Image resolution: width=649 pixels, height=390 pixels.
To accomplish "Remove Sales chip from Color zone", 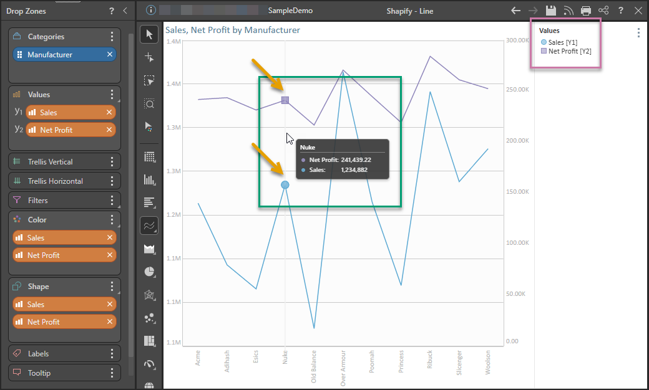I will [110, 238].
